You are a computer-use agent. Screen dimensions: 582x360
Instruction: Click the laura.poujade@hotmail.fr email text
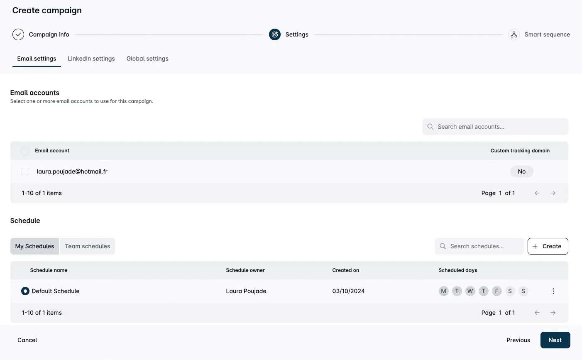(x=72, y=171)
